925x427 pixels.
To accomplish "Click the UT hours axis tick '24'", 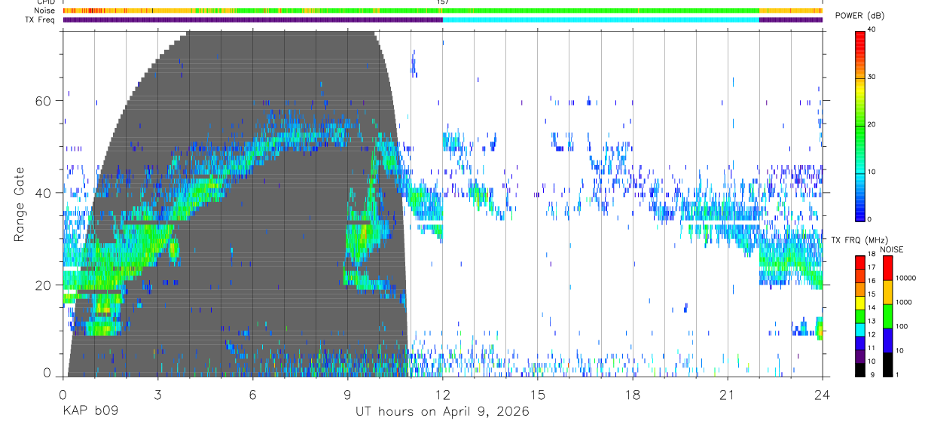I will click(x=822, y=395).
